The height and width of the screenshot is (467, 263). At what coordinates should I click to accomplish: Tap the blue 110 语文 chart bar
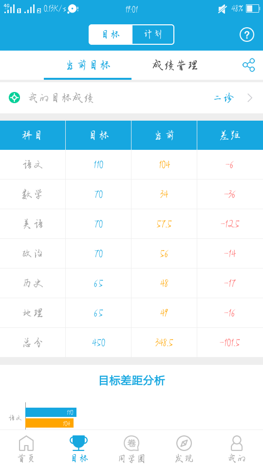(x=51, y=412)
